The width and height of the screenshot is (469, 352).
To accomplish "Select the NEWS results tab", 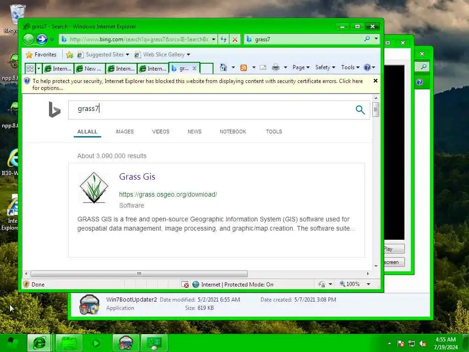I will [194, 132].
